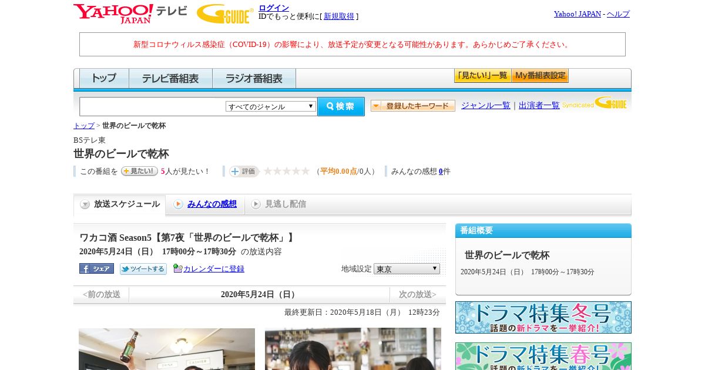This screenshot has width=705, height=370.
Task: Open 登録したキーワード dropdown button
Action: pos(413,106)
